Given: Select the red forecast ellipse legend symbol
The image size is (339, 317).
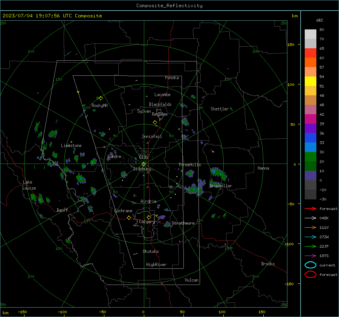Looking at the screenshot, I should [310, 274].
